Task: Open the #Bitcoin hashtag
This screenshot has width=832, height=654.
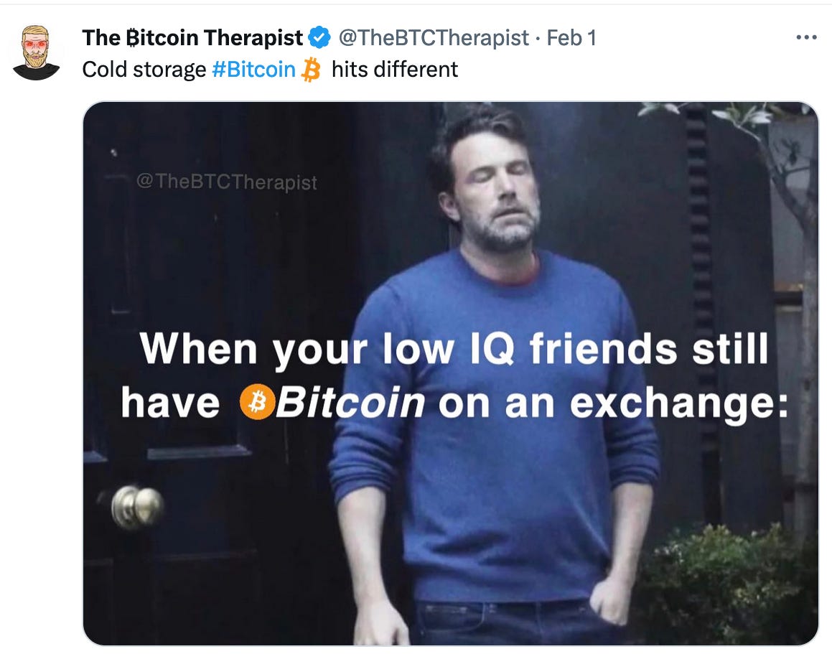Action: pyautogui.click(x=253, y=70)
